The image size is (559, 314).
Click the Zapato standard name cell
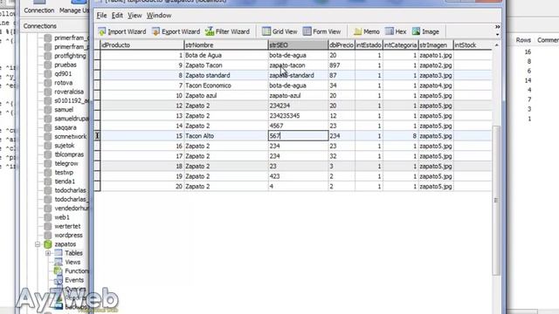tap(225, 75)
